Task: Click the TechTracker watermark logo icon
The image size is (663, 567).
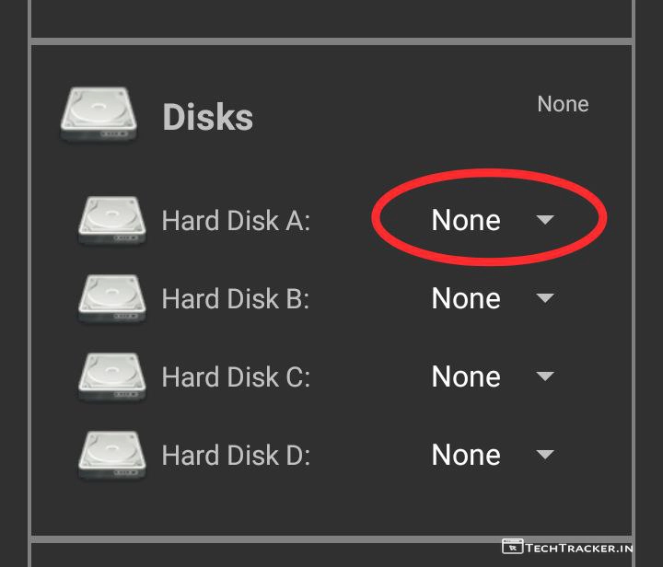Action: (x=512, y=548)
